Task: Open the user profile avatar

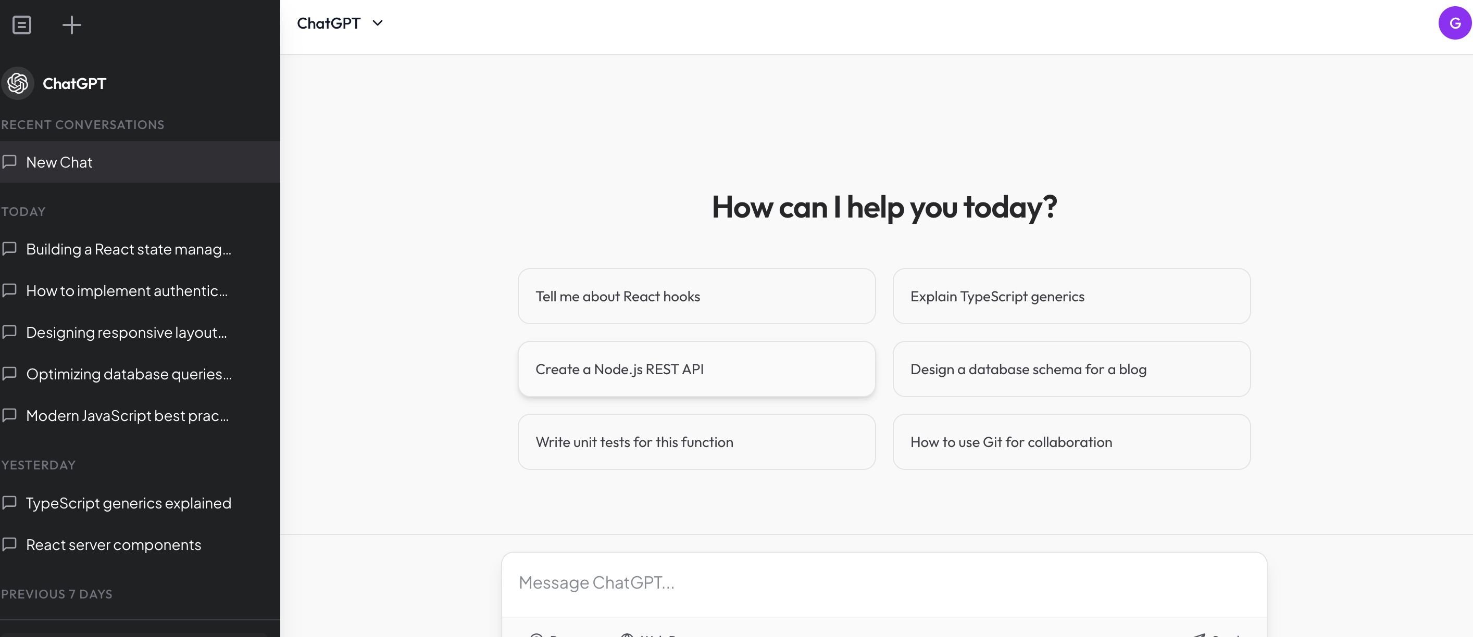Action: pos(1453,23)
